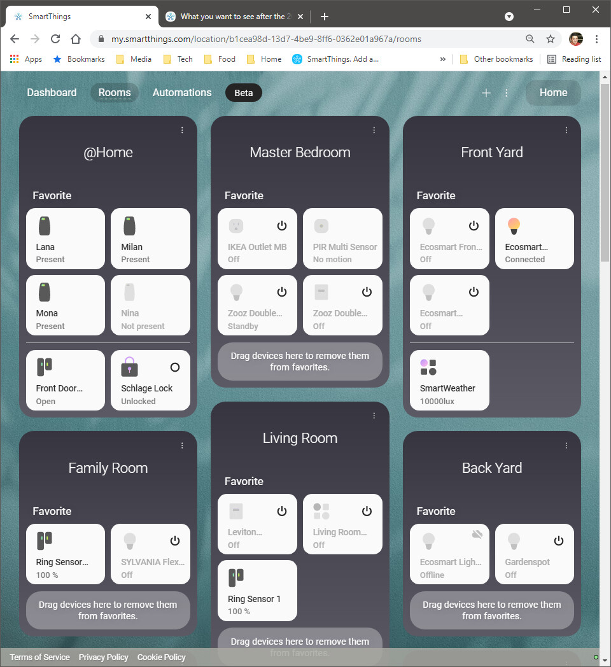
Task: Switch to the SmartThings browser tab
Action: pos(82,17)
